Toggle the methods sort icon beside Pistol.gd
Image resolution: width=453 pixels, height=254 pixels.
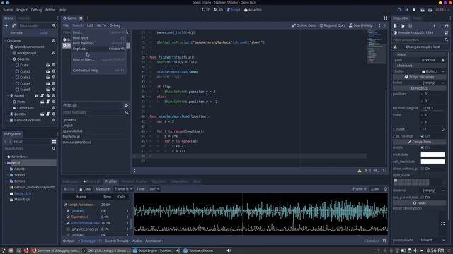(127, 105)
